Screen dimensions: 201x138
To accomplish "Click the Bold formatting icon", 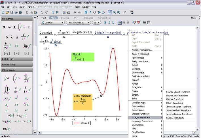I will pos(105,23).
